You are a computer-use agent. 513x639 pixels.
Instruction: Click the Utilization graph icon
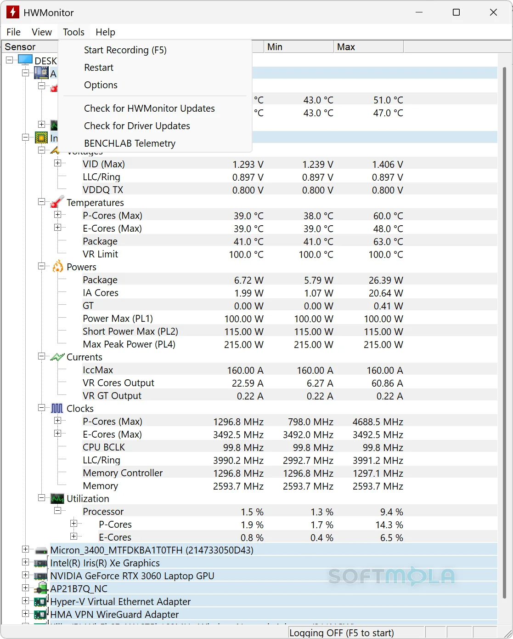point(57,498)
